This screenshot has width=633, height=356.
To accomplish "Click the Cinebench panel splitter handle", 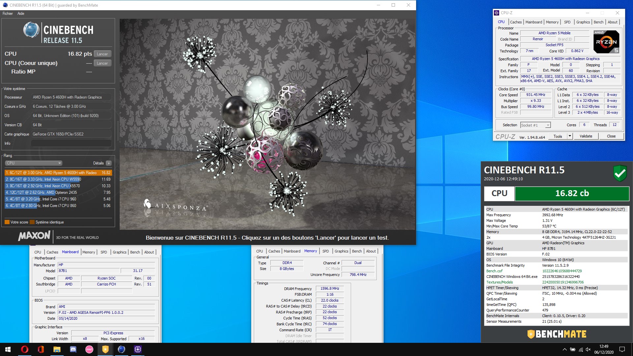I will (x=117, y=131).
